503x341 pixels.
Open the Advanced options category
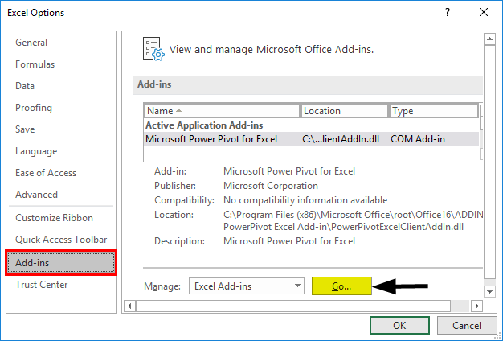(x=61, y=195)
